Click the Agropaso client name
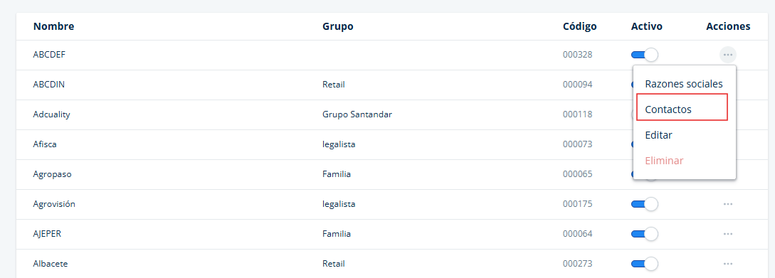The width and height of the screenshot is (775, 278). [x=53, y=173]
